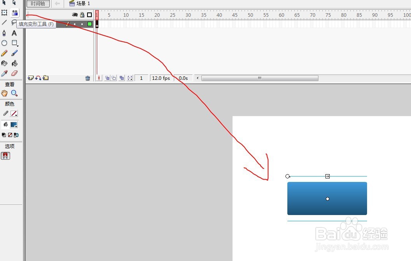Select the Free Transform tool
The image size is (411, 261).
[x=4, y=12]
